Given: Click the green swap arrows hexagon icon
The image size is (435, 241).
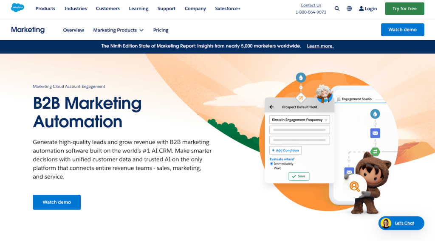Looking at the screenshot, I should (x=375, y=151).
